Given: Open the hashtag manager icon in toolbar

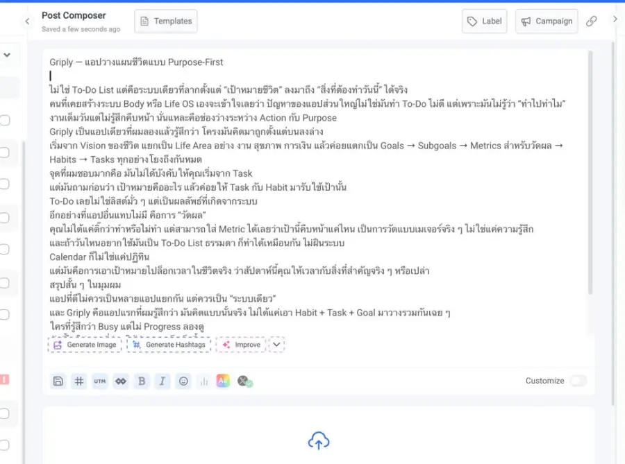Looking at the screenshot, I should tap(79, 381).
